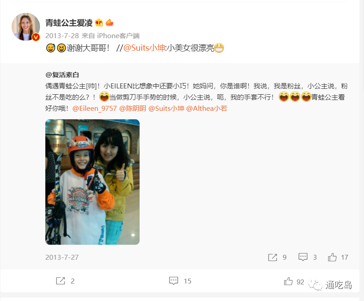364x301 pixels.
Task: Open the profile avatar of 青蛙公主爱凌
Action: pos(26,26)
